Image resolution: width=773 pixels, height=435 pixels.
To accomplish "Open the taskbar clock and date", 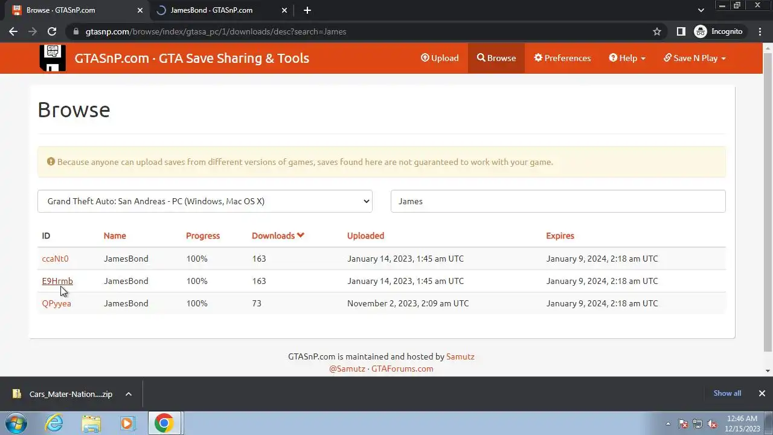I will (742, 423).
